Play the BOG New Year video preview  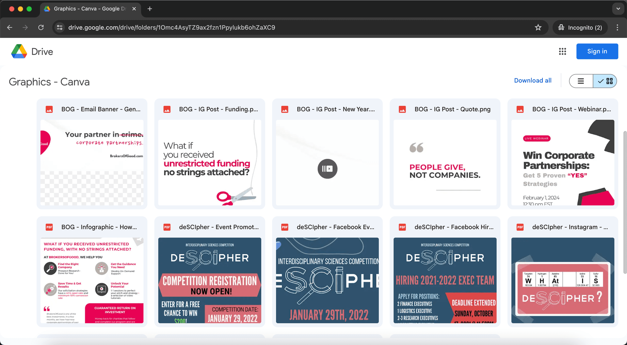(x=327, y=169)
